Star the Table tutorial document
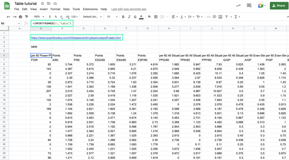 [x=42, y=3]
